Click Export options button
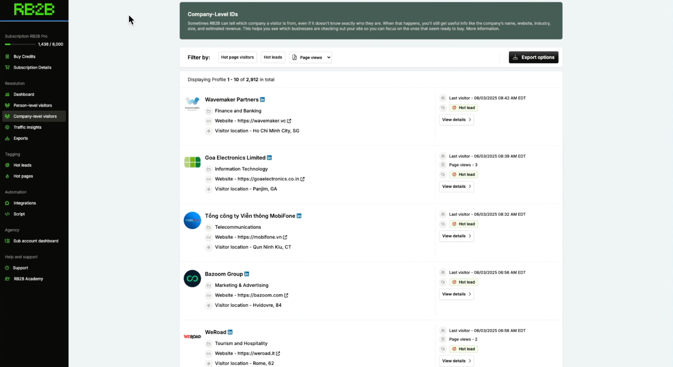 tap(533, 57)
